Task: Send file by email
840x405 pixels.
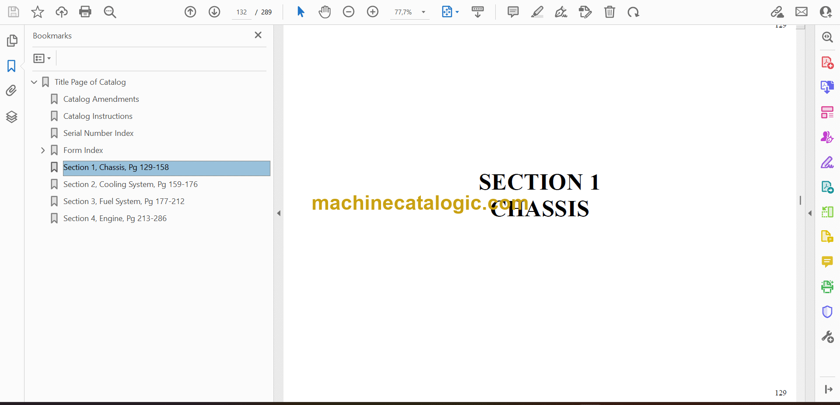Action: pos(801,12)
